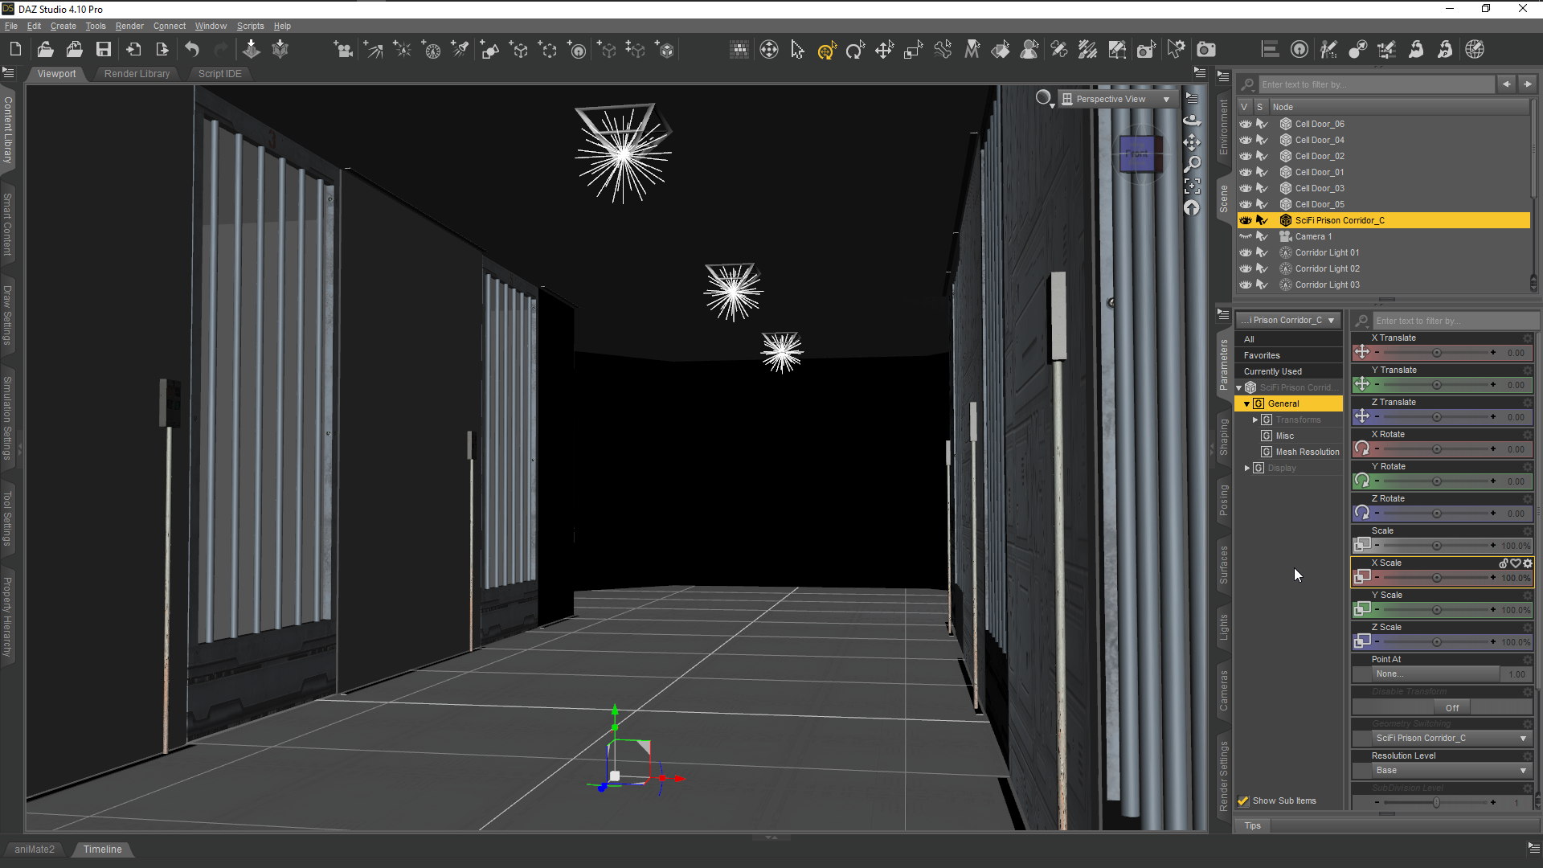Uncheck Show Sub Items checkbox
The image size is (1543, 868).
[x=1243, y=800]
